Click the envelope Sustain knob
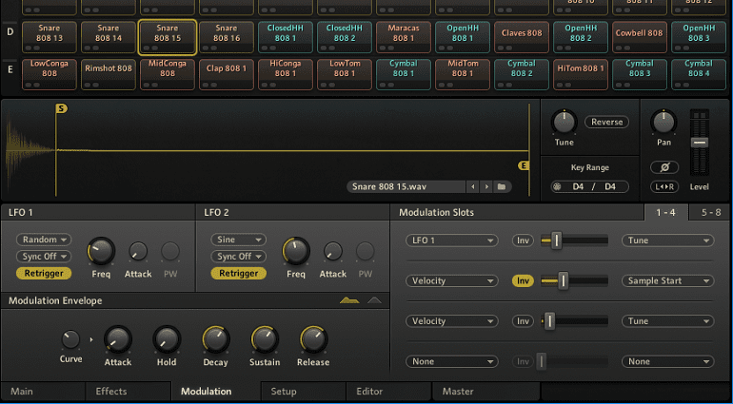 (x=265, y=339)
